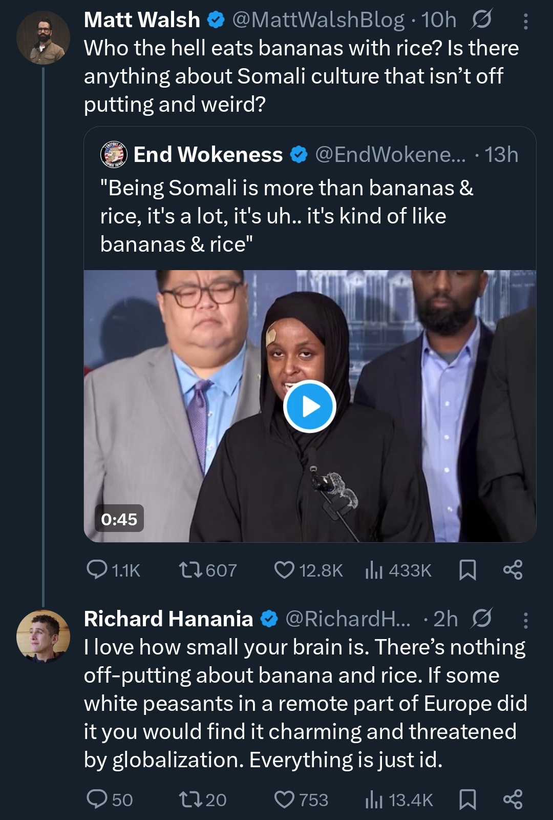Open reply thread on Matt Walsh's tweet

tap(97, 570)
